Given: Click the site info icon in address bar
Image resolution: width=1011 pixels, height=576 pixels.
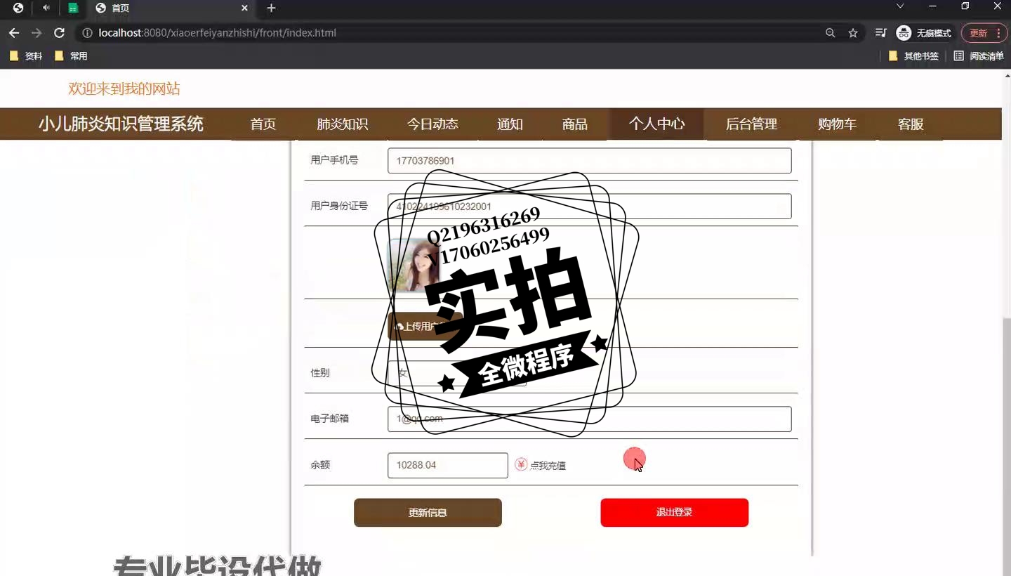Looking at the screenshot, I should [87, 33].
